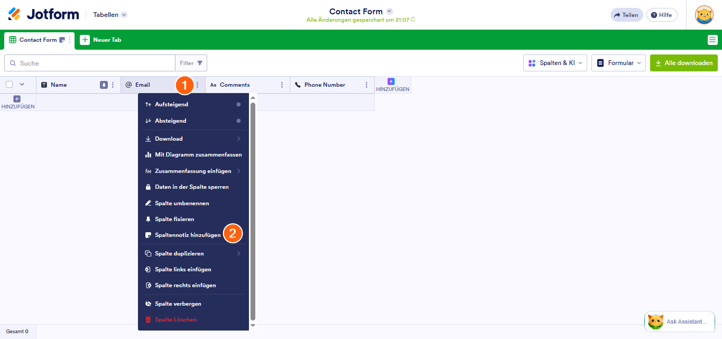The width and height of the screenshot is (722, 339).
Task: Select Daten in der Spalte sperren
Action: [193, 187]
